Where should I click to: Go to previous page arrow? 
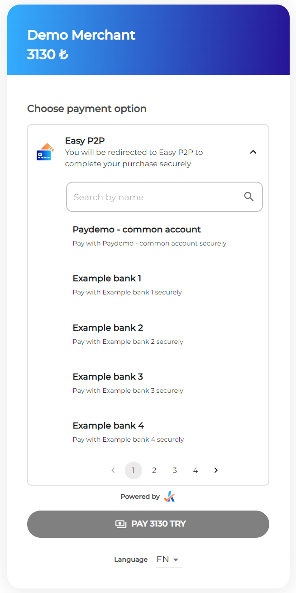tap(113, 470)
